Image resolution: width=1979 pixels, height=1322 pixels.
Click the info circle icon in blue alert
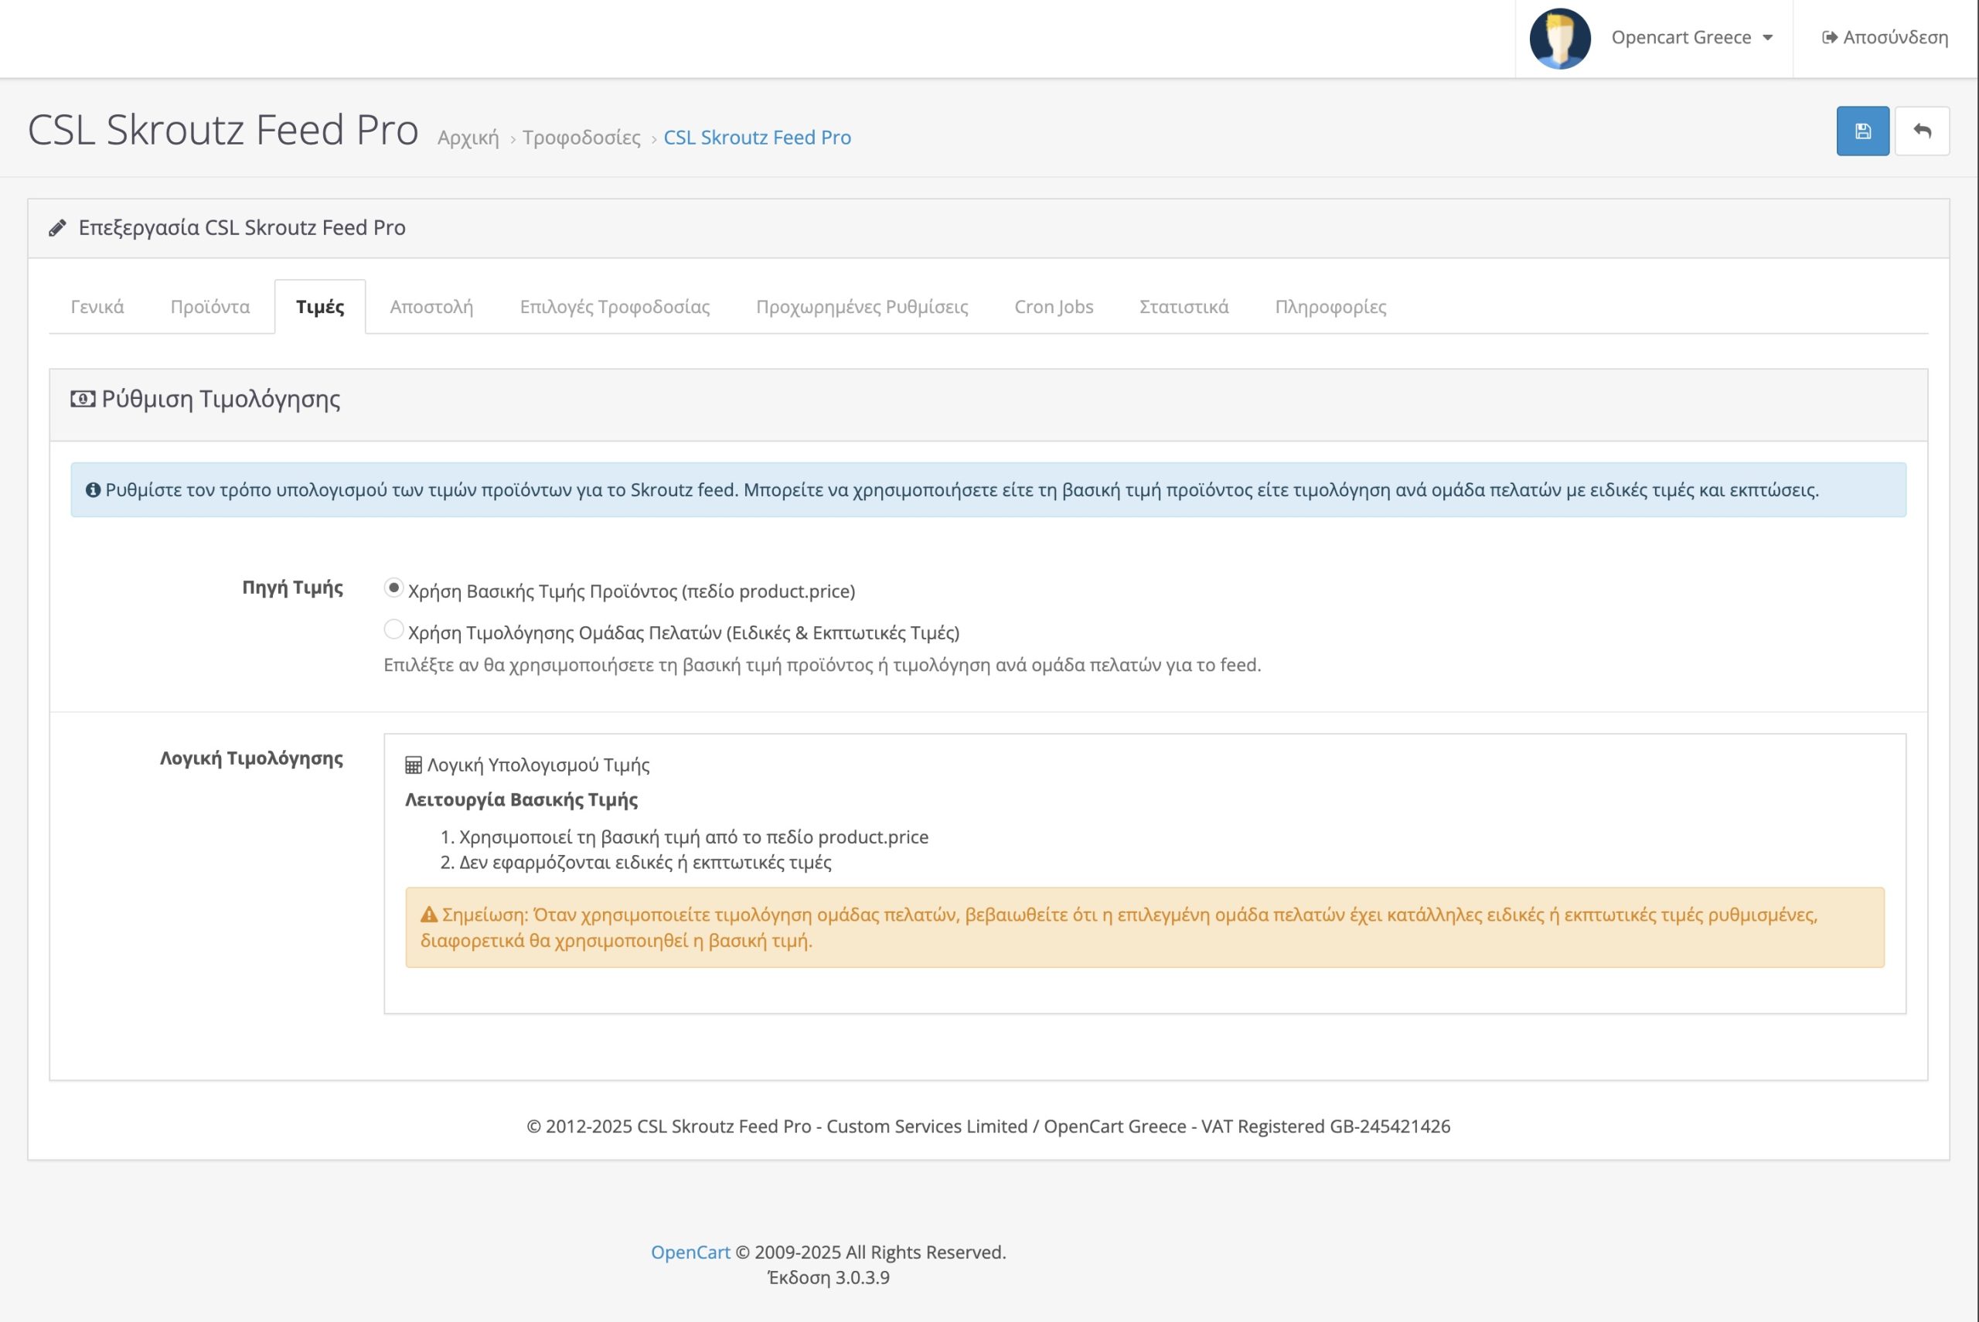(x=93, y=490)
